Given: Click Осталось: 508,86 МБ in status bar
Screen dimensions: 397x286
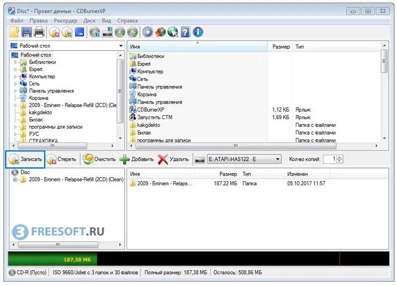Looking at the screenshot, I should pyautogui.click(x=238, y=273).
